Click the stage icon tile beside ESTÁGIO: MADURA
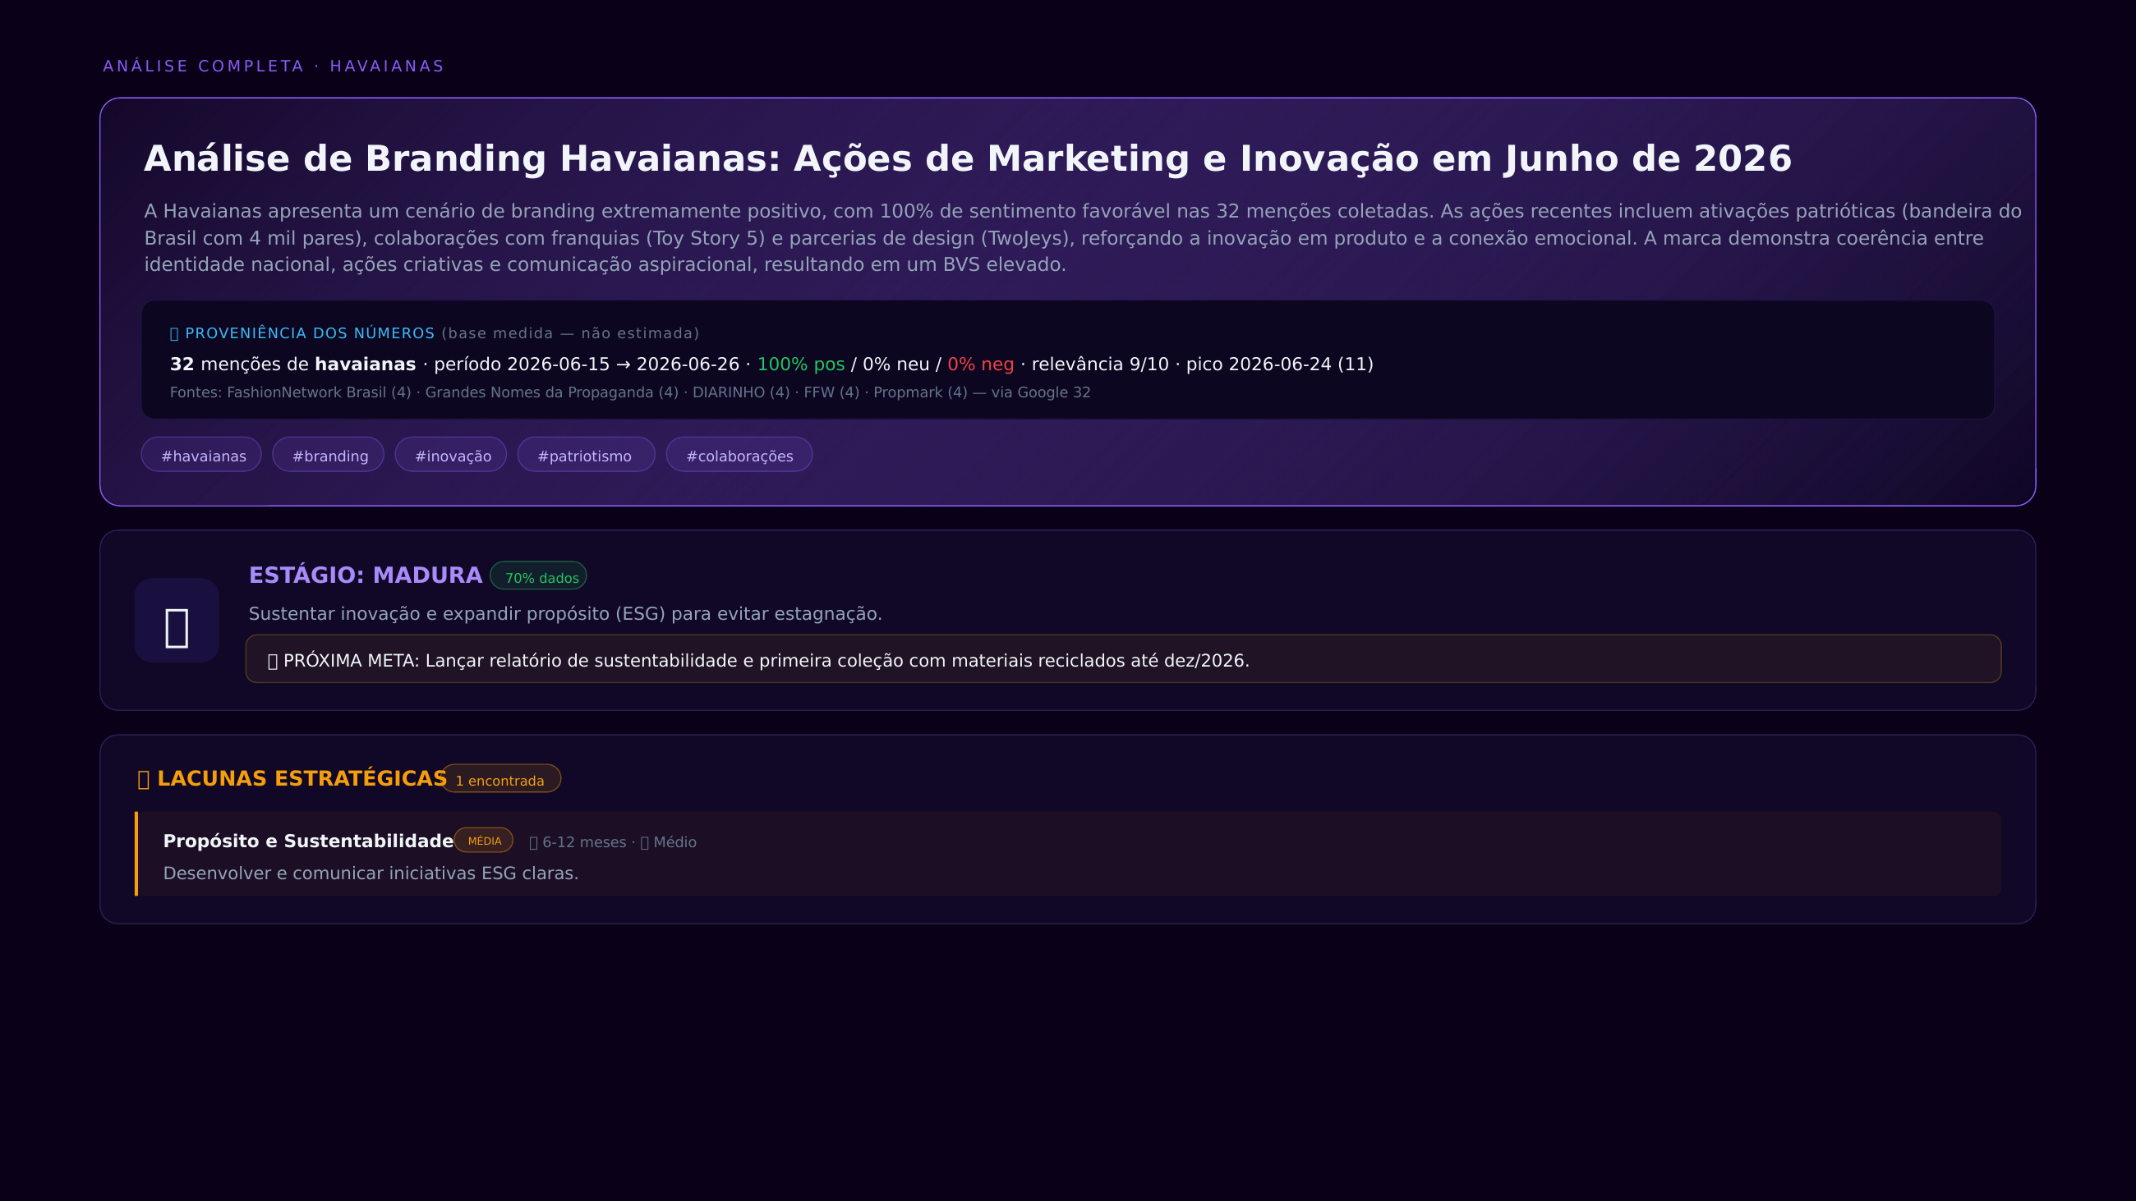2136x1201 pixels. click(x=177, y=620)
